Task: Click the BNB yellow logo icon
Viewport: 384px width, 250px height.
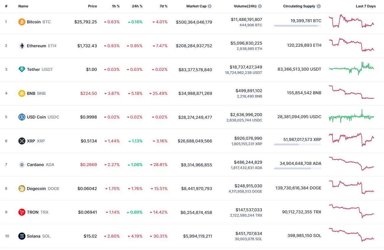Action: (22, 93)
